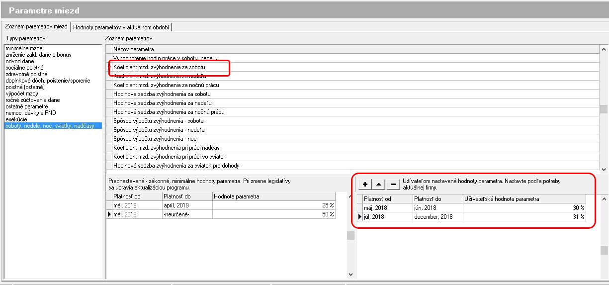Screen dimensions: 609x285
Task: Click the up-arrow button beside plus
Action: click(379, 185)
